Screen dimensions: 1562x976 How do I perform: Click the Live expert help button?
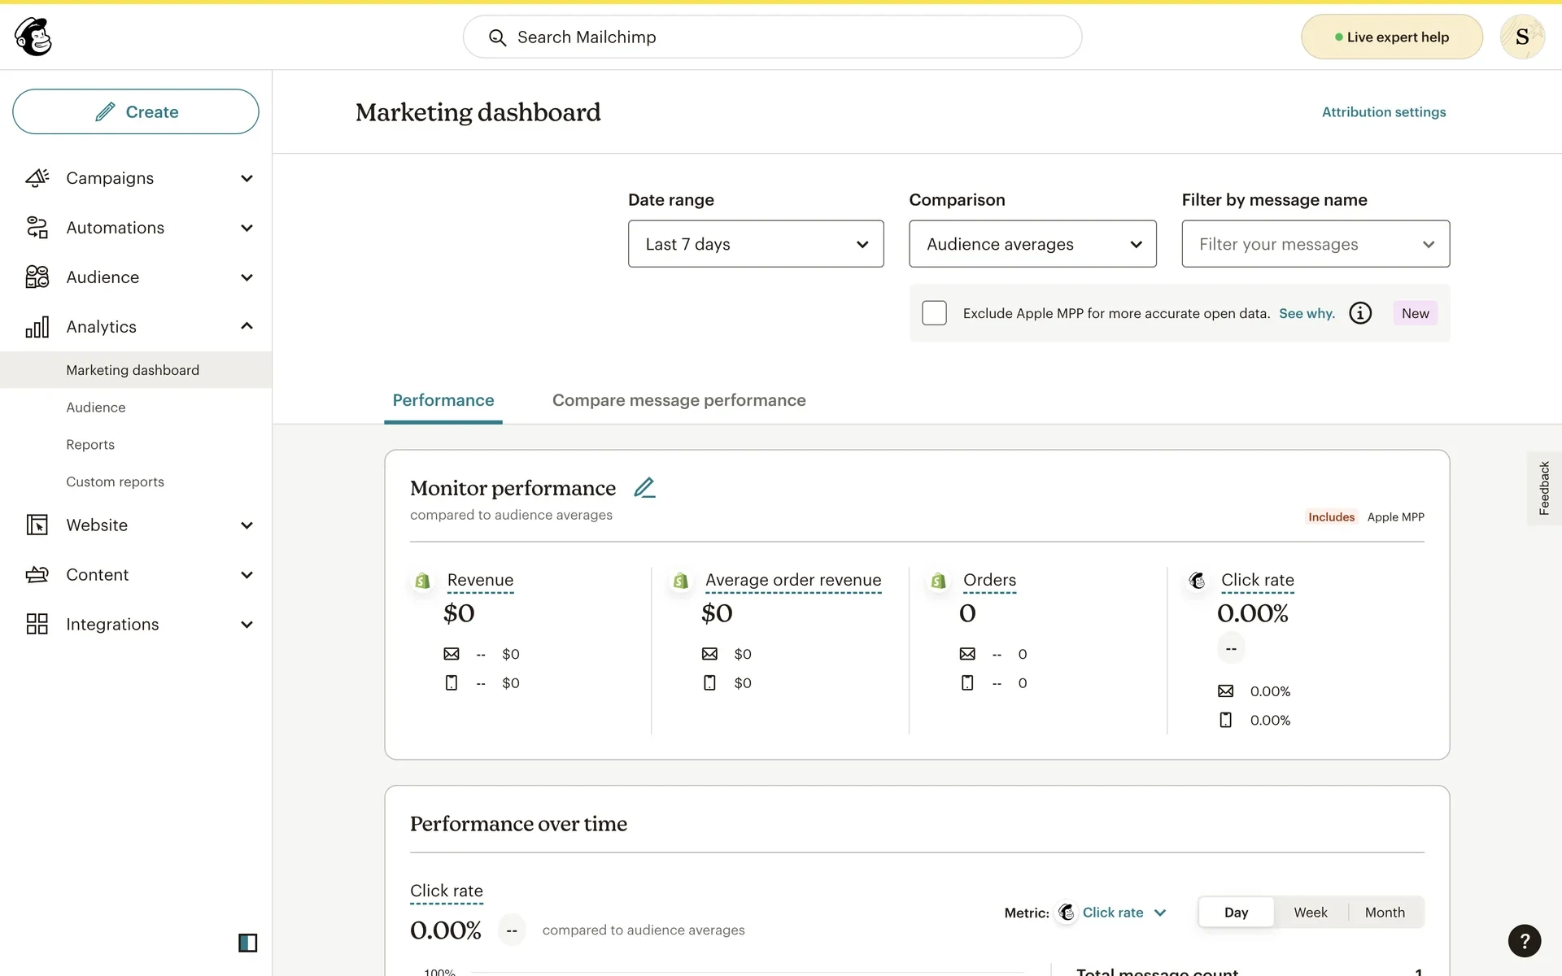pyautogui.click(x=1391, y=37)
